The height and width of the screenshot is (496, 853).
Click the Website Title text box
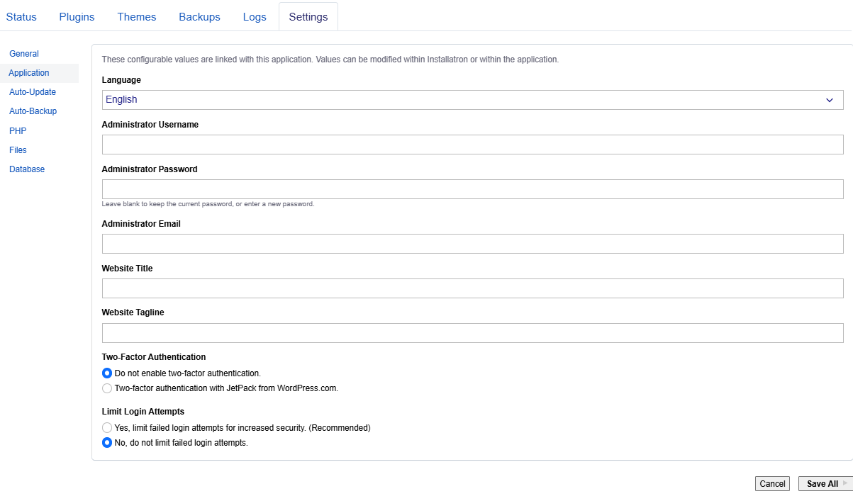click(x=472, y=288)
